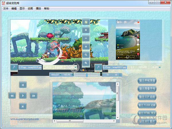Open the 帮助 menu
Image resolution: width=172 pixels, height=129 pixels.
tap(47, 9)
